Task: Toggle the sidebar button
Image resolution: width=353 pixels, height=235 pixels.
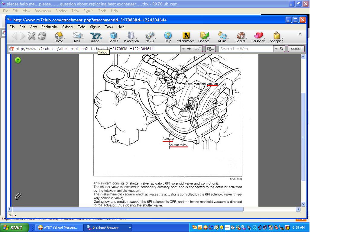Action: 296,49
